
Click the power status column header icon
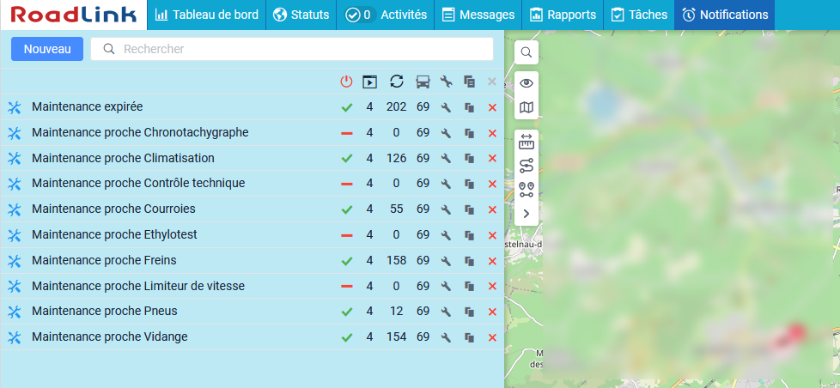(347, 82)
